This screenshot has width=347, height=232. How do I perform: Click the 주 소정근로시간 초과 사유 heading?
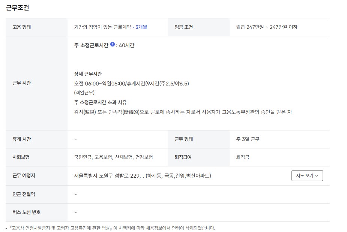[100, 102]
